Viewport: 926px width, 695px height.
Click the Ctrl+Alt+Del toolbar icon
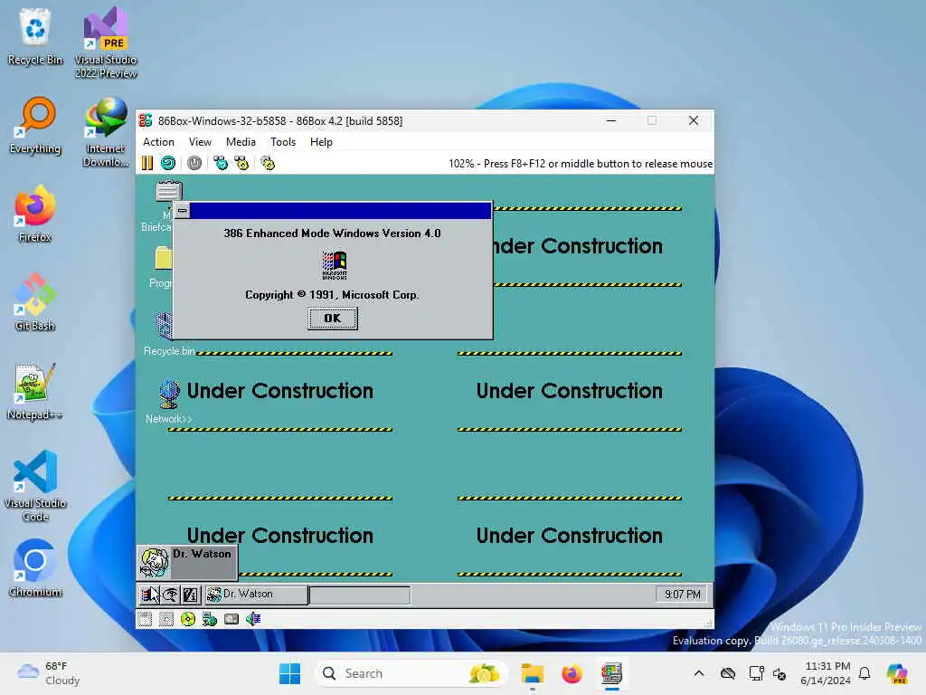pyautogui.click(x=221, y=163)
